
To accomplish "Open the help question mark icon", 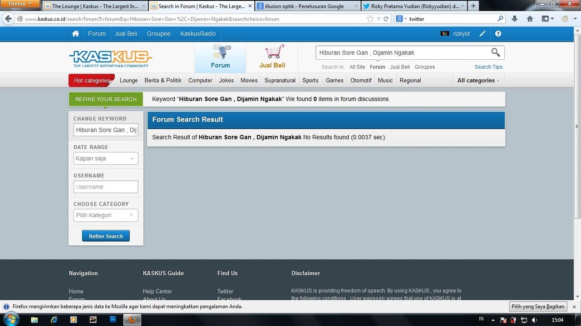I will 498,34.
